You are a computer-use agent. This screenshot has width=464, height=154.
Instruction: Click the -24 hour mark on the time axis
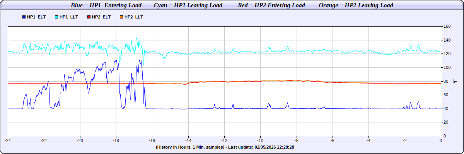(8, 141)
